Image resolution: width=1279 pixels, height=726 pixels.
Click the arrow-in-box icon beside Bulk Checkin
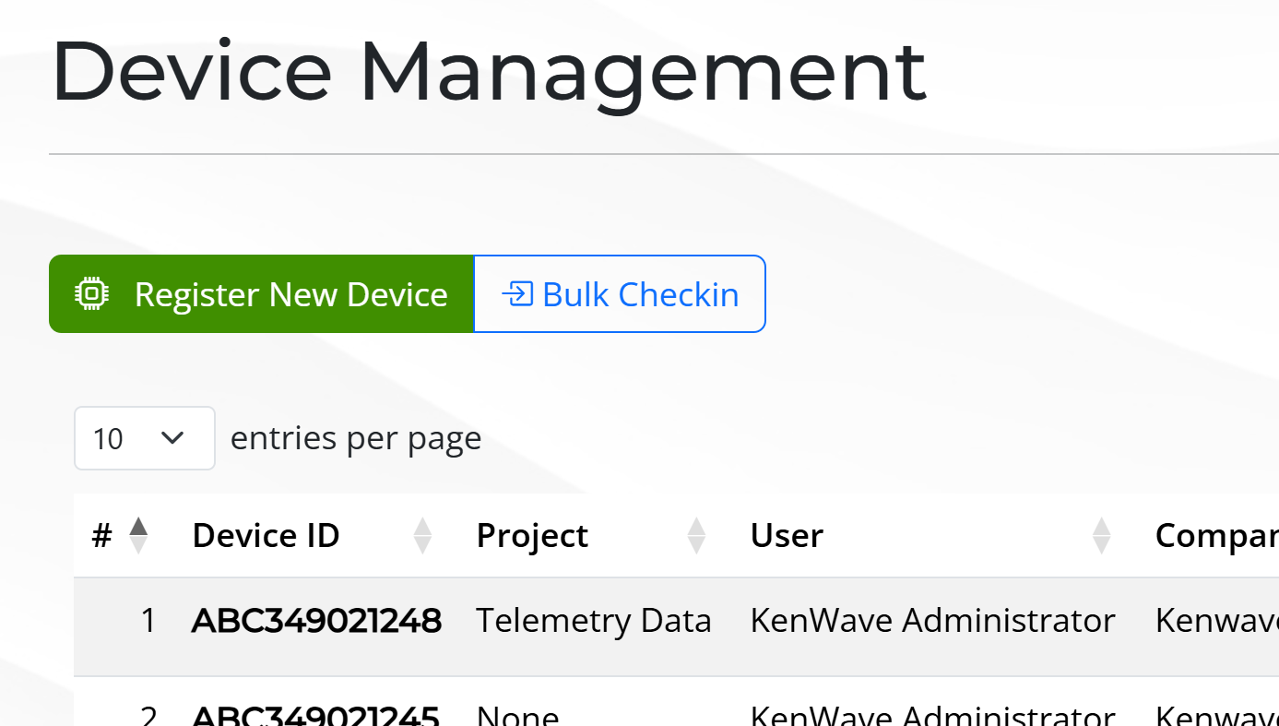[517, 294]
